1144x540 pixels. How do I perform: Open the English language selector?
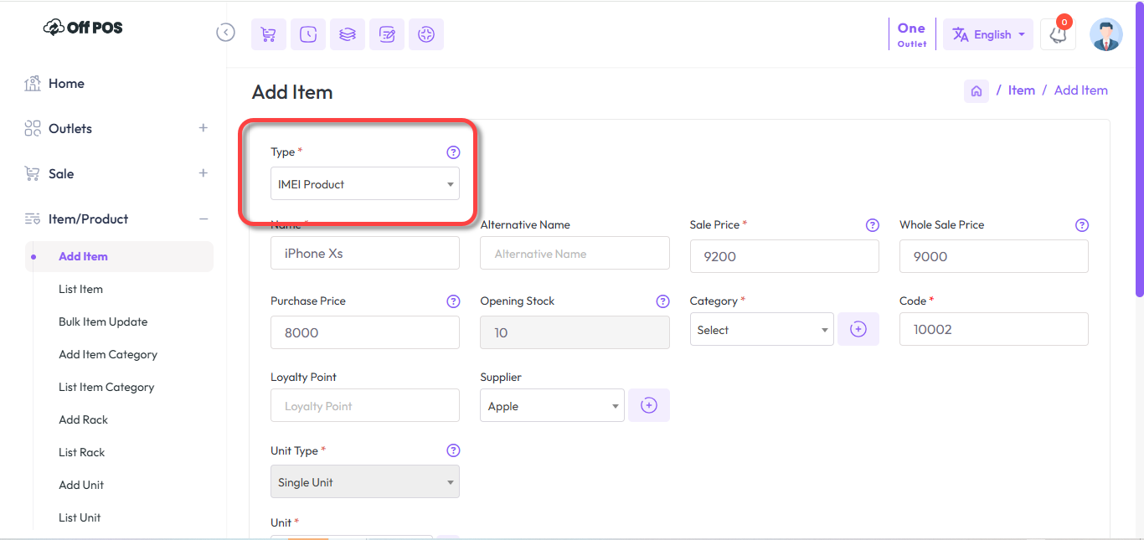coord(987,35)
